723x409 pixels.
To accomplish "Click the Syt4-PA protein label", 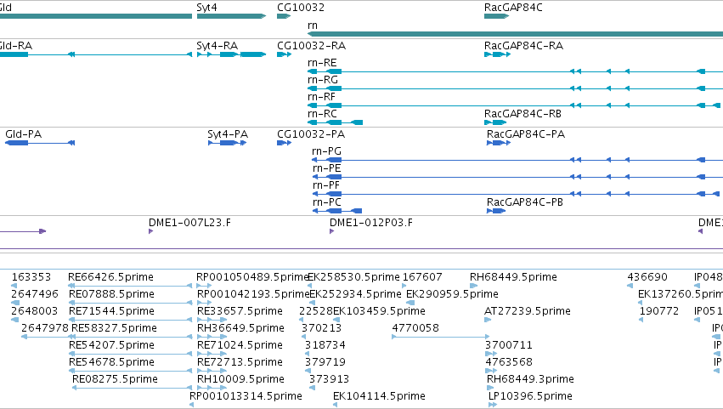I will coord(228,134).
